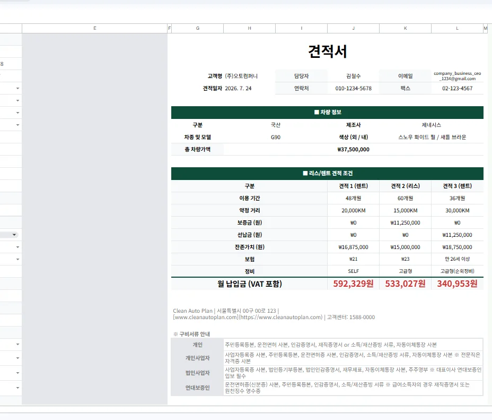Select customer name (주)오토컴퍼니 cell

point(241,76)
